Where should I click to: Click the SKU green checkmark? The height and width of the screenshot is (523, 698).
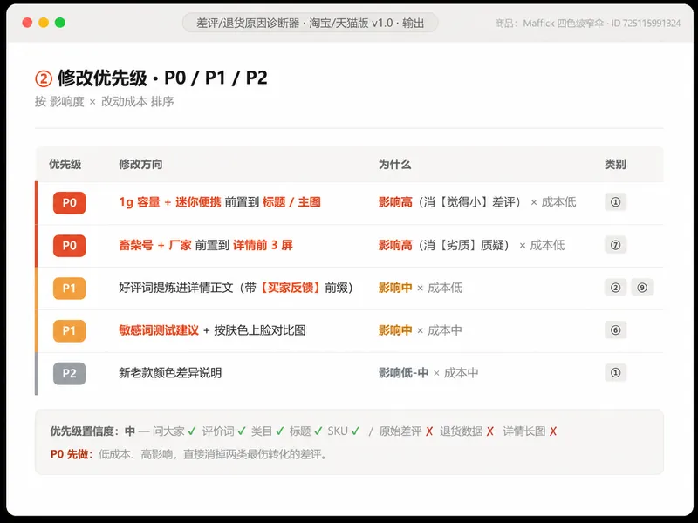tap(356, 431)
